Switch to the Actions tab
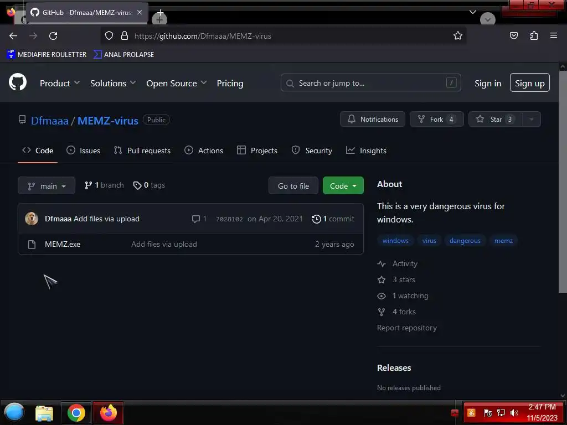 (204, 151)
